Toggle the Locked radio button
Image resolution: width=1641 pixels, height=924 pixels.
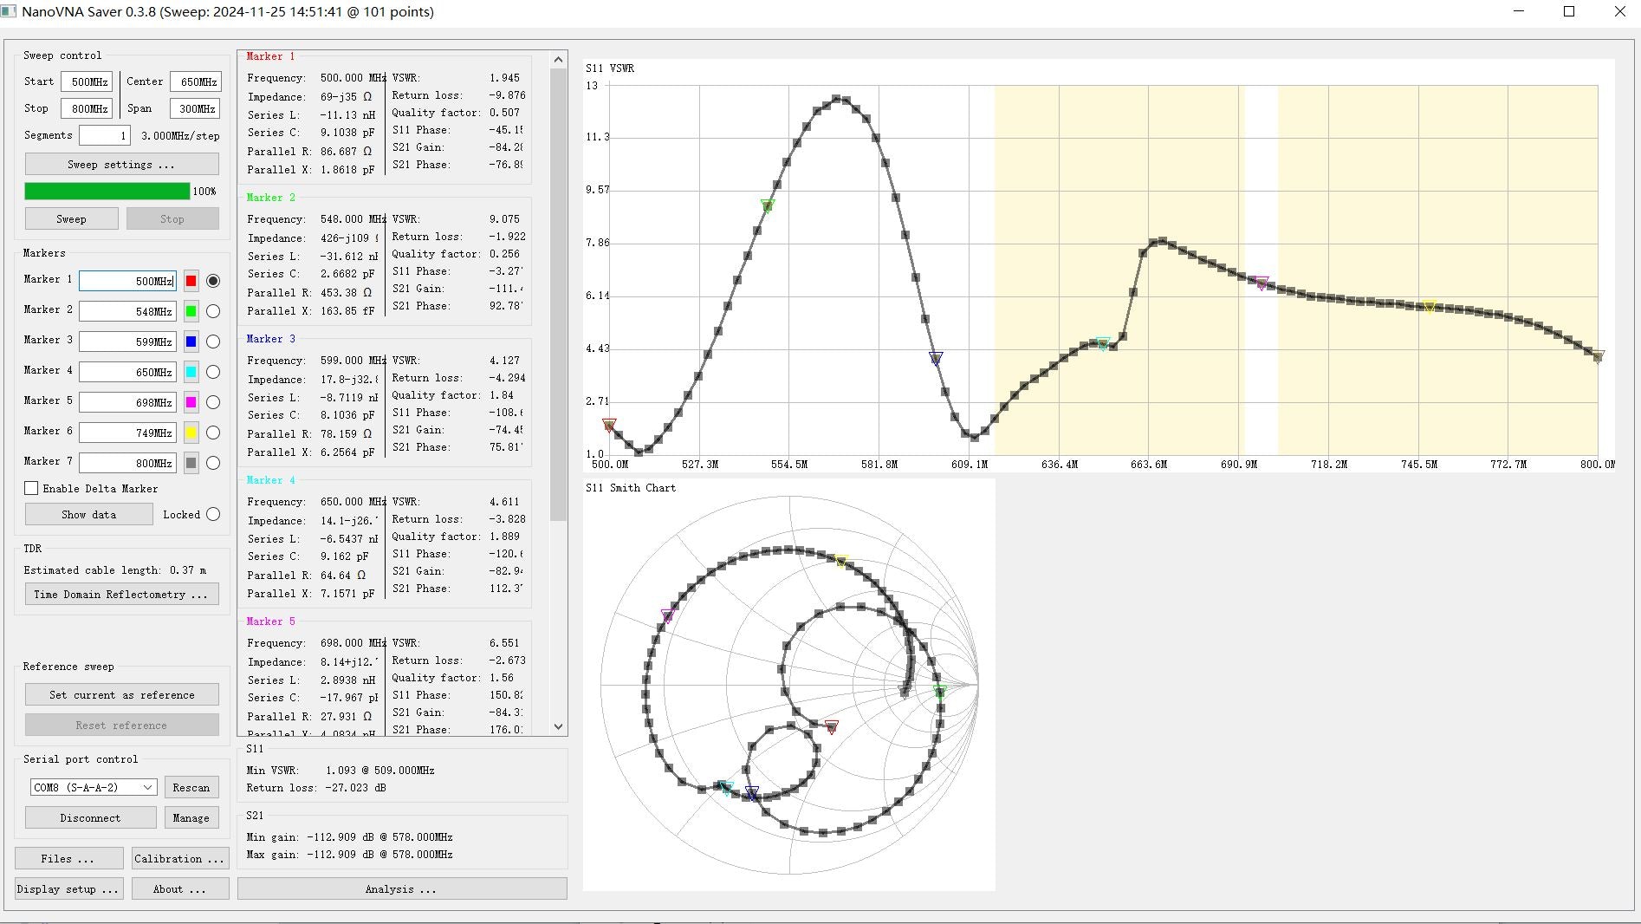point(213,514)
